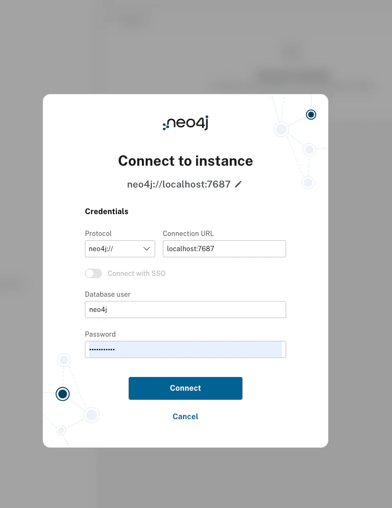Click the Credentials section header
392x508 pixels.
click(x=106, y=211)
